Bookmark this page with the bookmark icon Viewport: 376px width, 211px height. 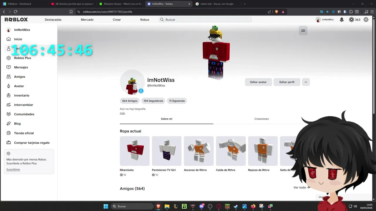coord(71,12)
